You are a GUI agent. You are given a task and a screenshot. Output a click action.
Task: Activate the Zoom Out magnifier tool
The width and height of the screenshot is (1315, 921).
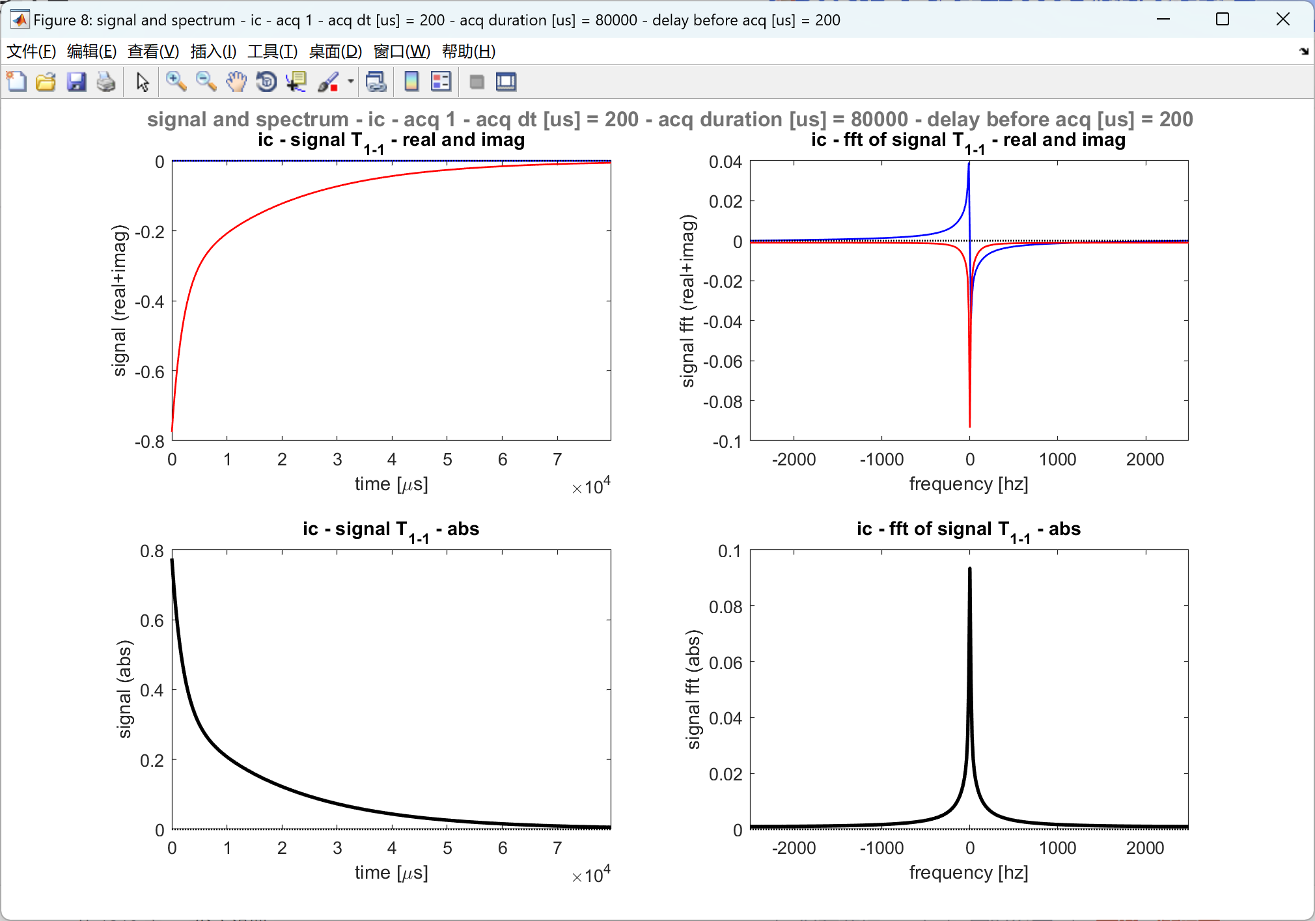pyautogui.click(x=206, y=82)
